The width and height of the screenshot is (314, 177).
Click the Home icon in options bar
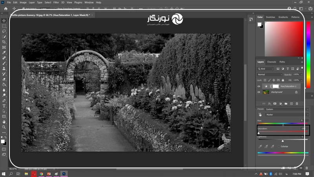click(x=6, y=9)
